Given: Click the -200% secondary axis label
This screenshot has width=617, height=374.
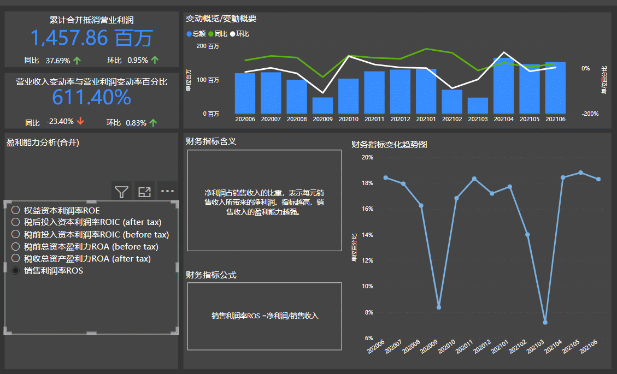Looking at the screenshot, I should coord(590,114).
